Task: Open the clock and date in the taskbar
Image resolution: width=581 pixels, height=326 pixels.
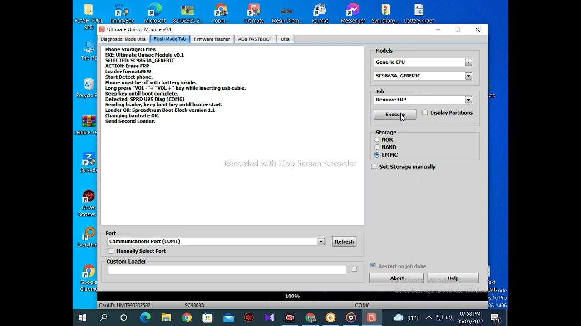Action: (470, 317)
